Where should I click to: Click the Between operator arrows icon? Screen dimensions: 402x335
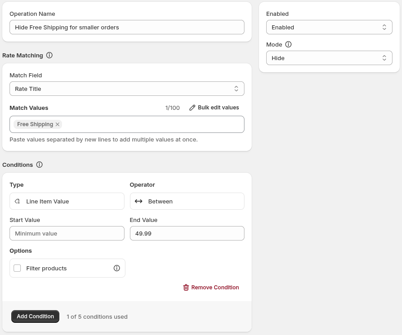coord(139,201)
